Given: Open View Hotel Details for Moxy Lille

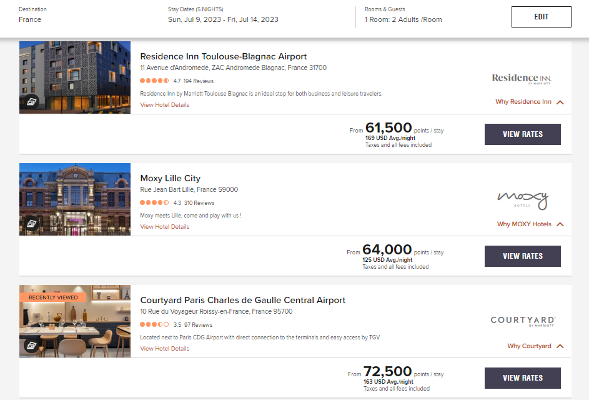Looking at the screenshot, I should [x=164, y=227].
